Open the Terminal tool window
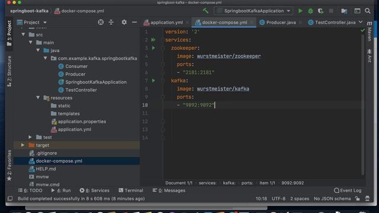 click(x=131, y=191)
